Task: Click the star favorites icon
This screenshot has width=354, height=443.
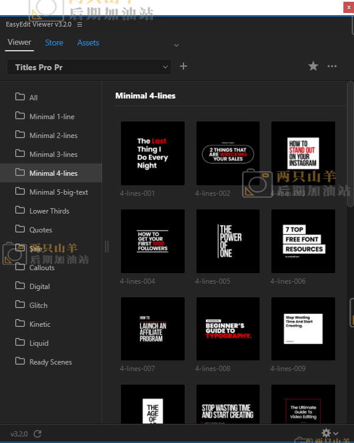Action: [x=313, y=67]
